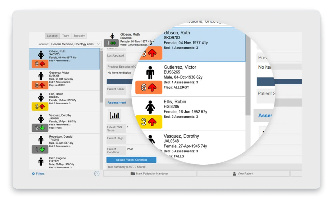The width and height of the screenshot is (333, 205).
Task: Click the folder icon on Mark Patient for Handover
Action: tap(133, 173)
